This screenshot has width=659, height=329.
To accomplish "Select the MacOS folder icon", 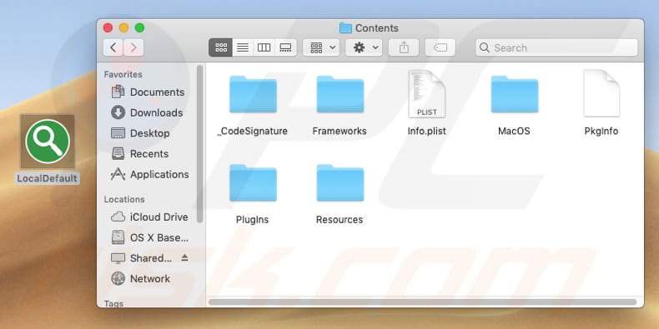I will 515,94.
